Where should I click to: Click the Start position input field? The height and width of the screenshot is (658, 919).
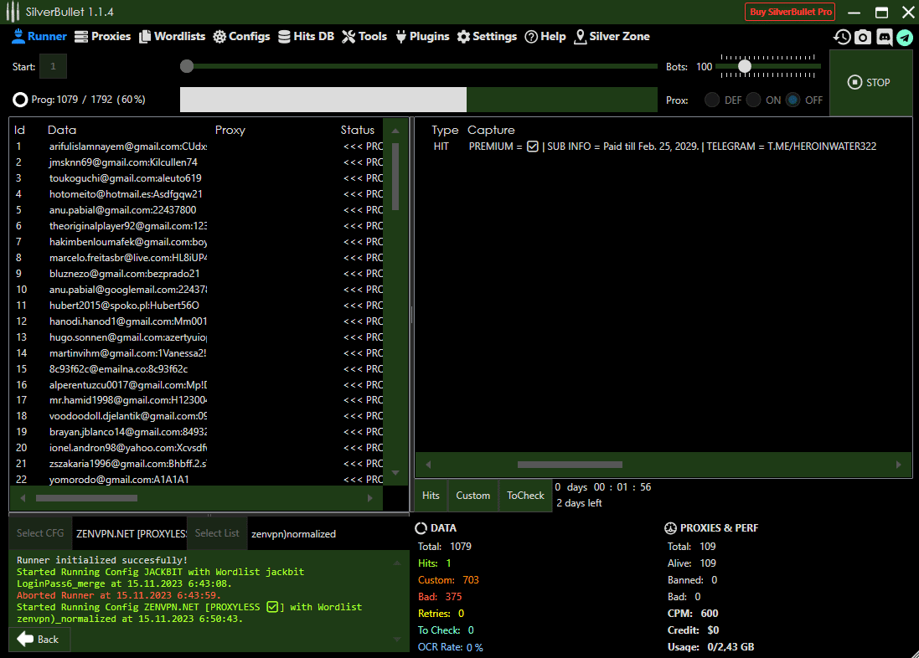click(x=53, y=66)
